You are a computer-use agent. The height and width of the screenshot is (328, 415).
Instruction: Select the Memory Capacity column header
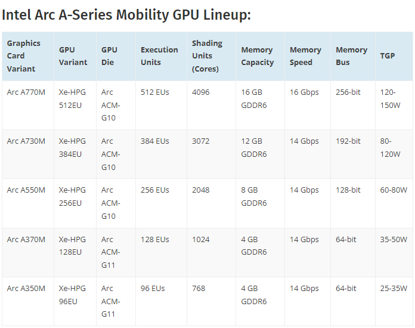(258, 56)
